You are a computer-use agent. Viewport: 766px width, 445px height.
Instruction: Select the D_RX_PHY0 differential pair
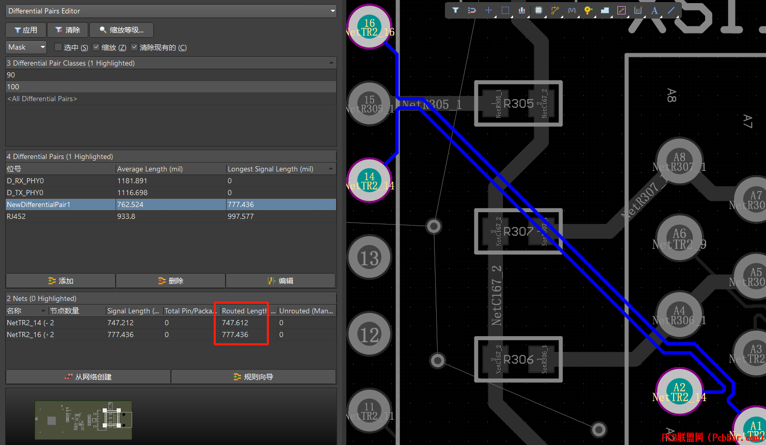click(x=171, y=181)
